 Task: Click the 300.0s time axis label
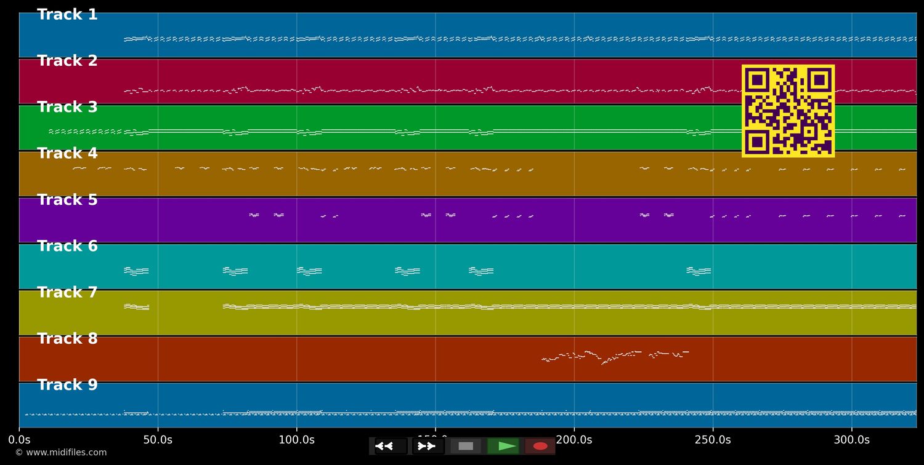pyautogui.click(x=851, y=440)
